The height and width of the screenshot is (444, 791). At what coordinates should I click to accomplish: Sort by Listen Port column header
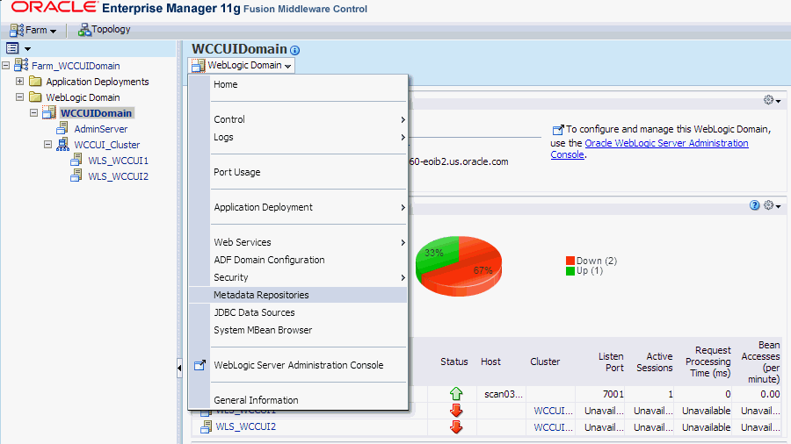pyautogui.click(x=611, y=362)
